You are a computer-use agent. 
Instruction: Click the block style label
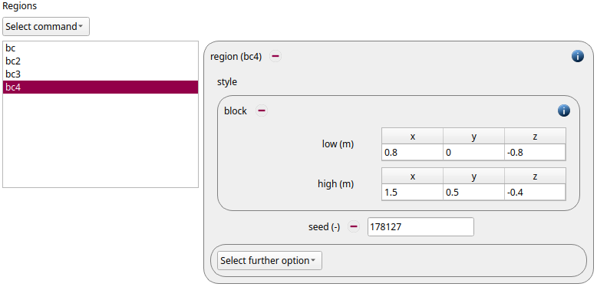pyautogui.click(x=236, y=111)
